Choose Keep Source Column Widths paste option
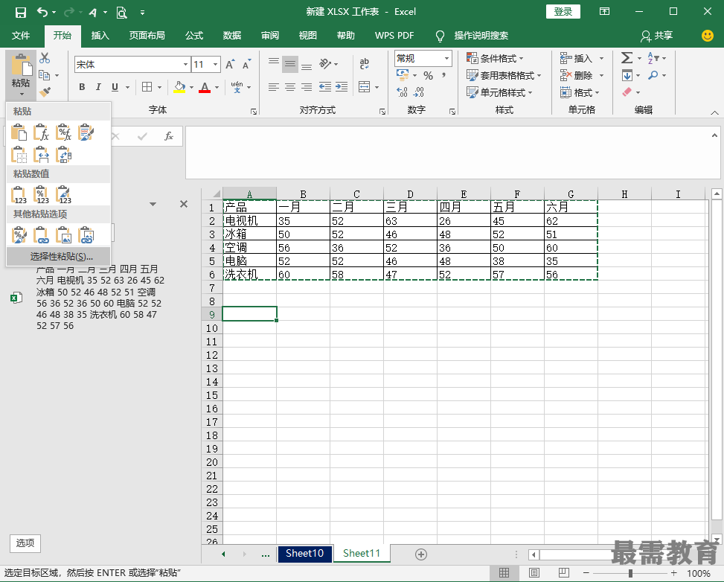This screenshot has height=582, width=724. pos(41,155)
